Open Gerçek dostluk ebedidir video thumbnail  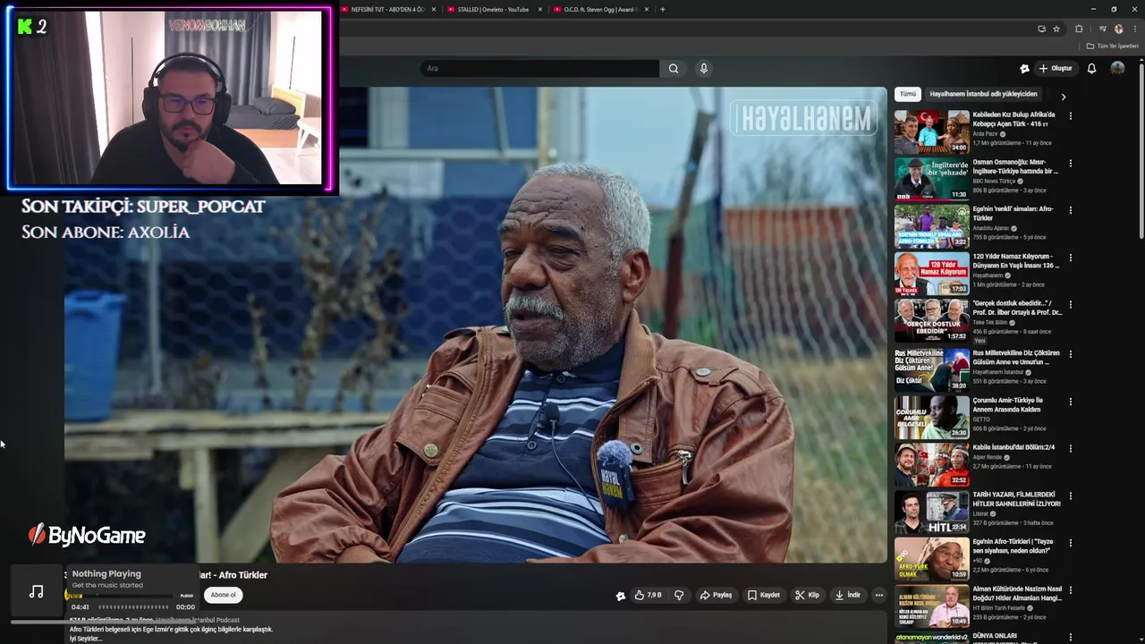[931, 321]
